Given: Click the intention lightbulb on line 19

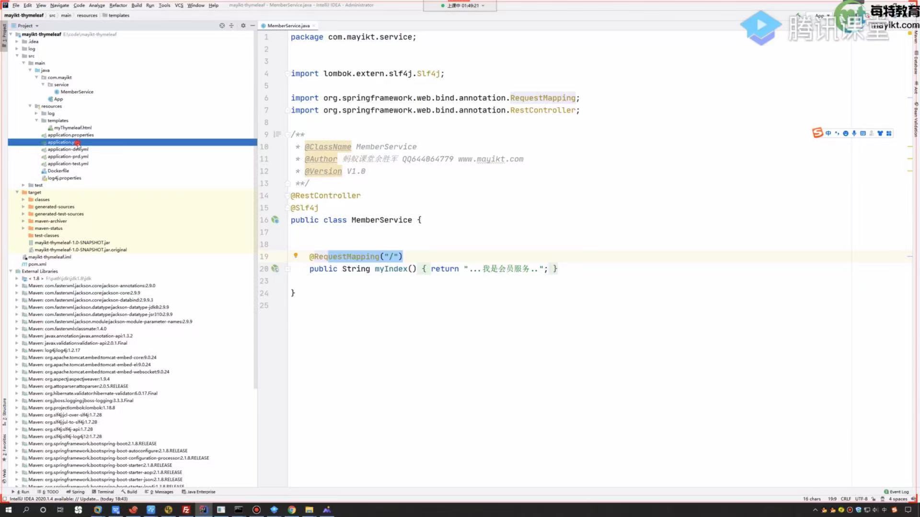Looking at the screenshot, I should (x=296, y=256).
